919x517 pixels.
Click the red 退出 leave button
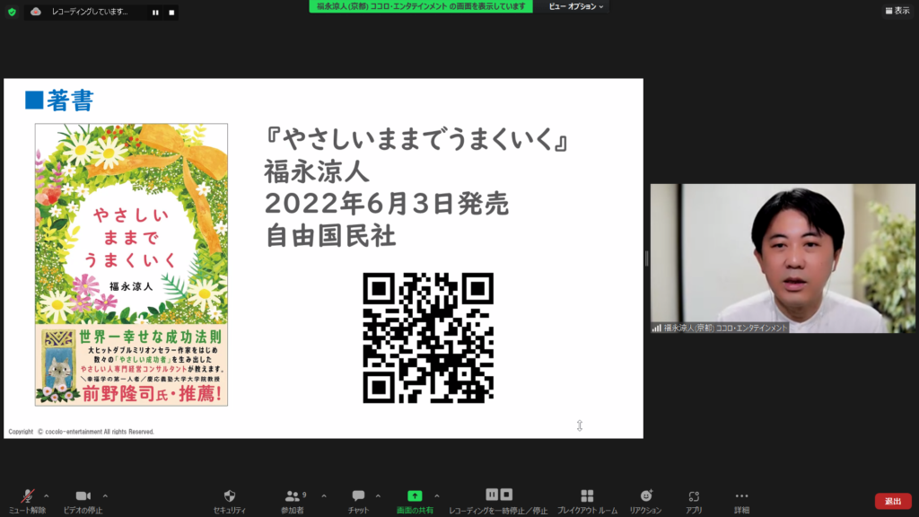[892, 501]
